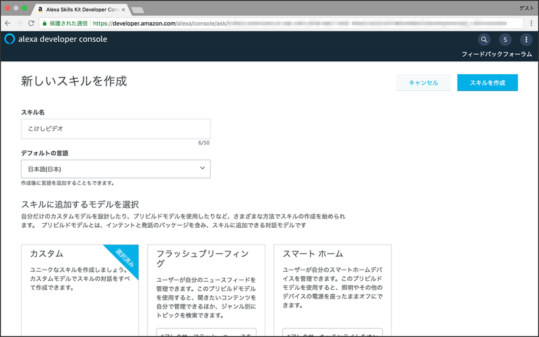Click the 作成後に言語を追加することもできます hint text
The height and width of the screenshot is (337, 539).
[68, 183]
